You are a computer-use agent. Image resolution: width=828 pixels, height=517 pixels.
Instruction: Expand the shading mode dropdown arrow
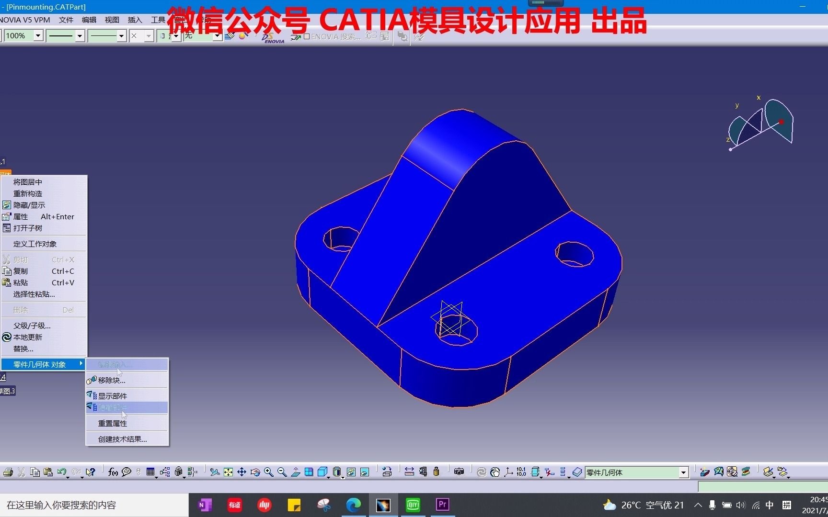(343, 477)
